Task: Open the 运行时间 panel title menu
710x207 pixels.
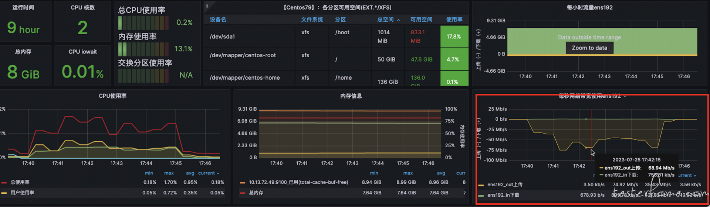Action: pos(23,7)
